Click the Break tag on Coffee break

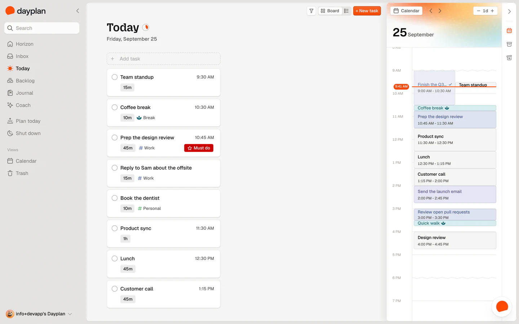tap(146, 118)
